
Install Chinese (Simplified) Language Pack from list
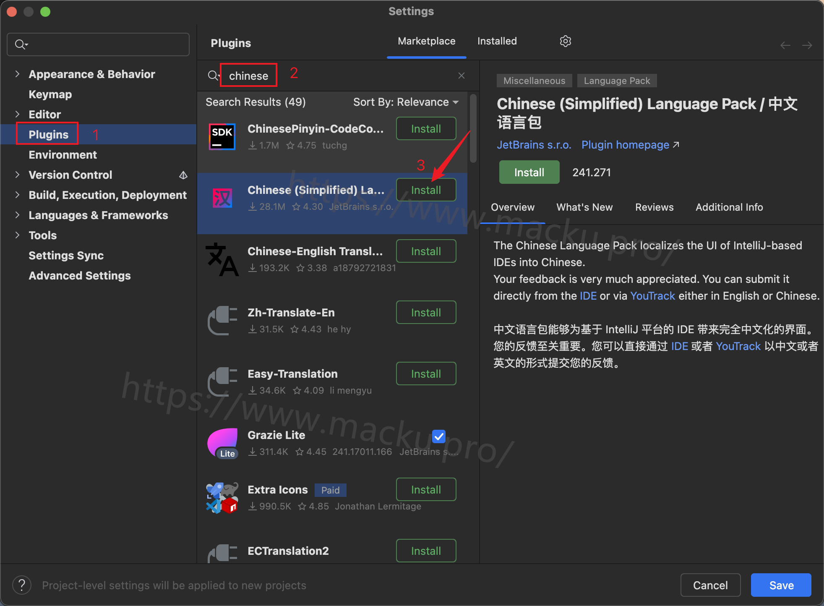(426, 190)
